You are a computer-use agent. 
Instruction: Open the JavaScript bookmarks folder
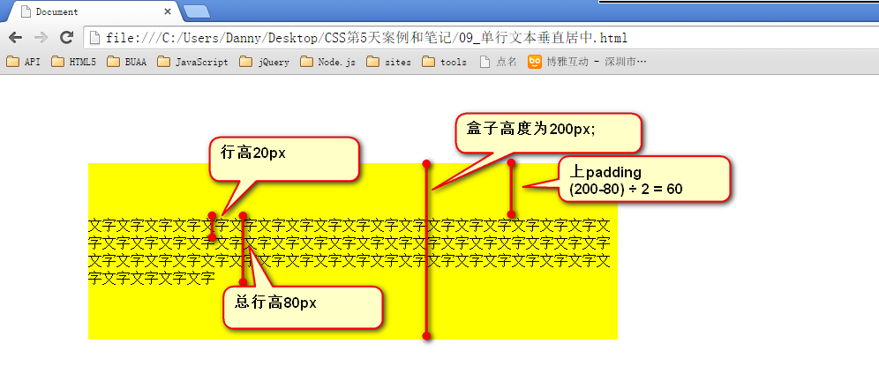(x=193, y=63)
